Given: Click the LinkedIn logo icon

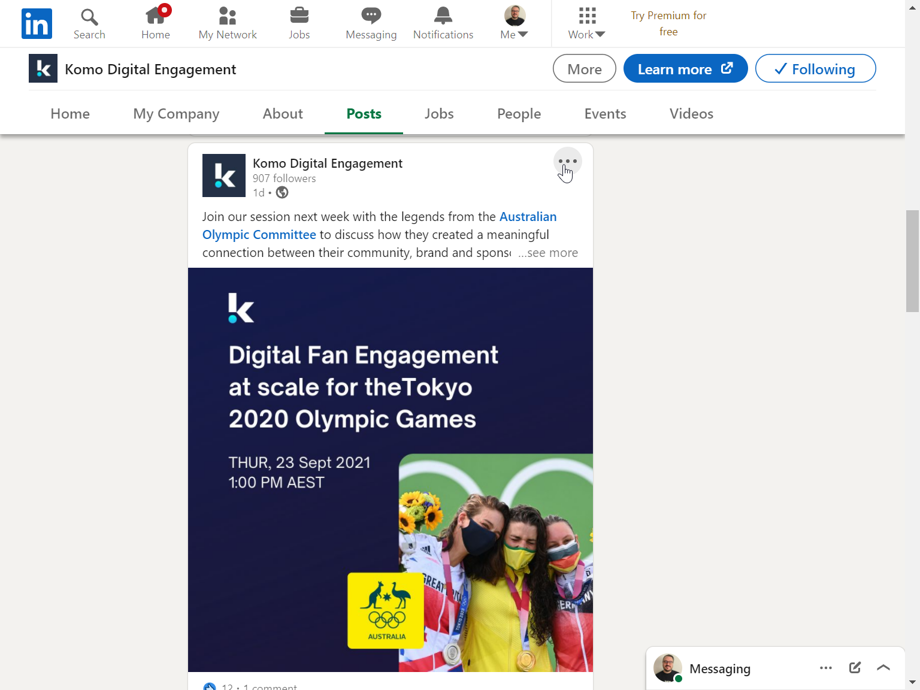Looking at the screenshot, I should tap(37, 23).
